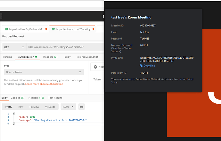Screen dimensions: 221x141
Task: Show the response Cookies (1) tab
Action: coord(18,98)
